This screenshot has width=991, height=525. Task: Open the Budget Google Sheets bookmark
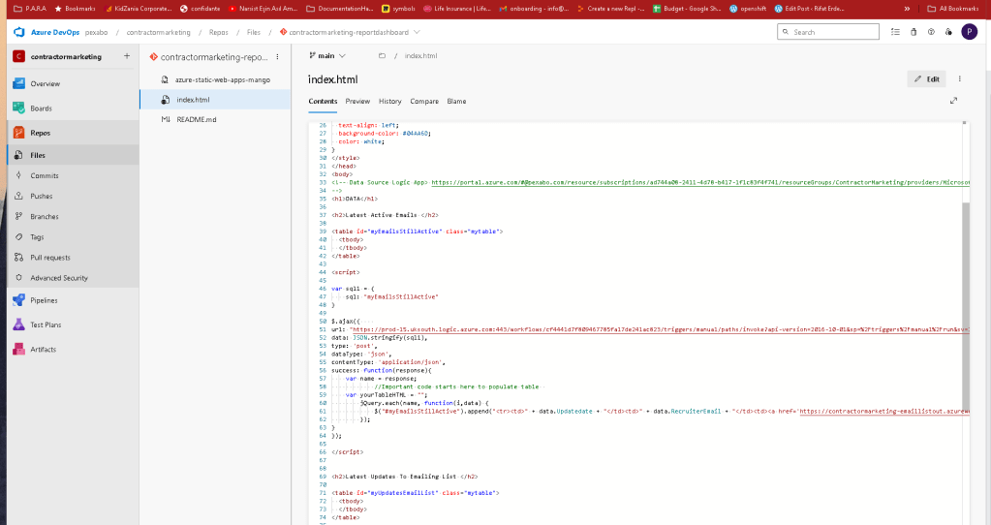coord(687,9)
